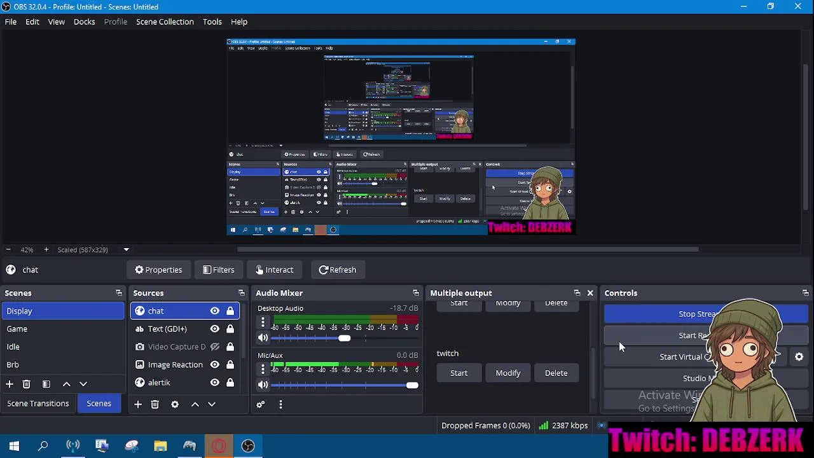The width and height of the screenshot is (814, 458).
Task: Click the Interact button
Action: tap(275, 270)
